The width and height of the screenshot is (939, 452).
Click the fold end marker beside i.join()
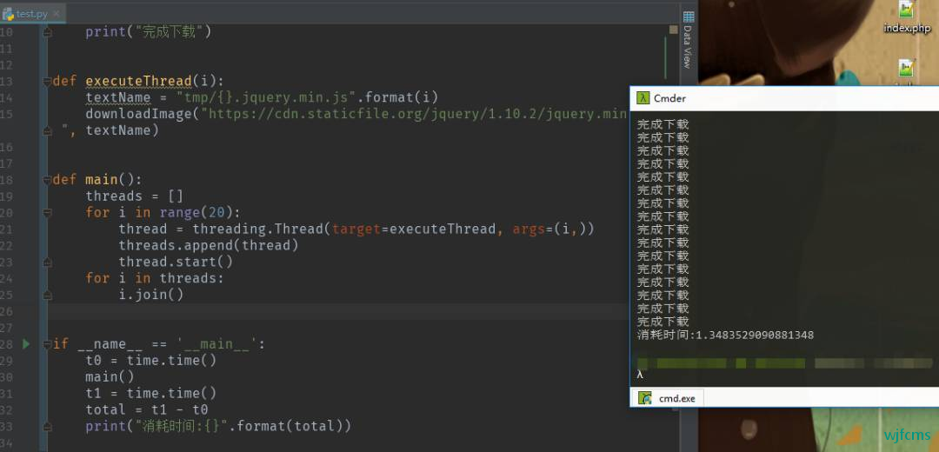pyautogui.click(x=47, y=296)
